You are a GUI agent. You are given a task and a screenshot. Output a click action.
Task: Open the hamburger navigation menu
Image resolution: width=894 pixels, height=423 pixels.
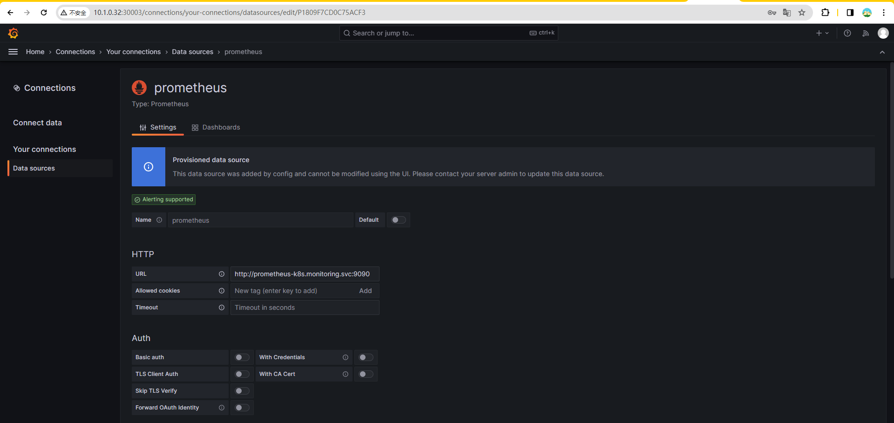click(13, 52)
